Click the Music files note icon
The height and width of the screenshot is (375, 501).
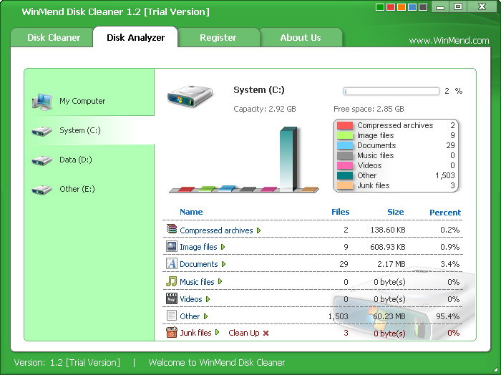pyautogui.click(x=172, y=281)
